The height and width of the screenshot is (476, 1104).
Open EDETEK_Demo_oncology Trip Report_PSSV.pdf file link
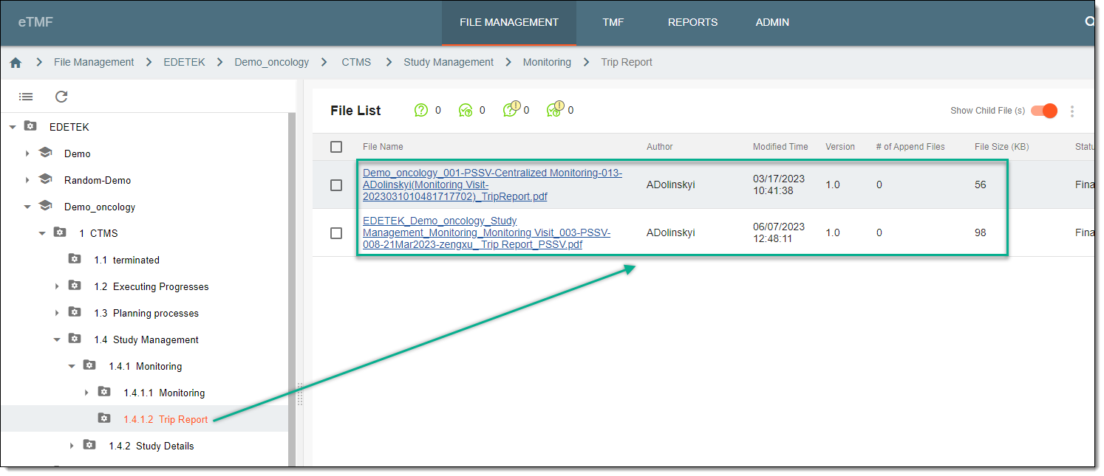click(x=486, y=232)
